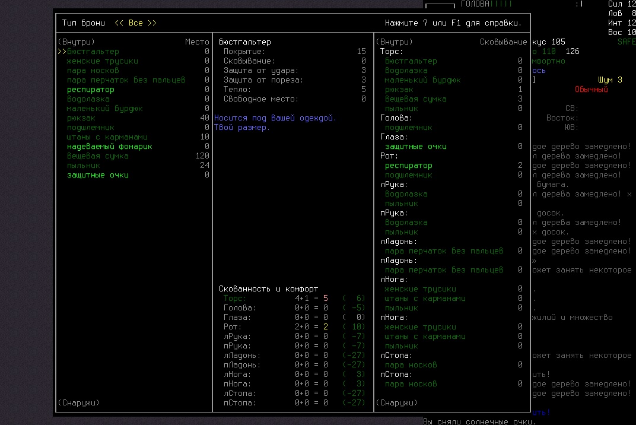Screen dimensions: 636x425
Task: Click 'пара носков' under пСтопа in right panel
Action: click(x=411, y=383)
